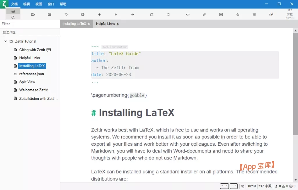Viewport: 298px width, 190px height.
Task: Open the tag manager icon
Action: pos(66,15)
